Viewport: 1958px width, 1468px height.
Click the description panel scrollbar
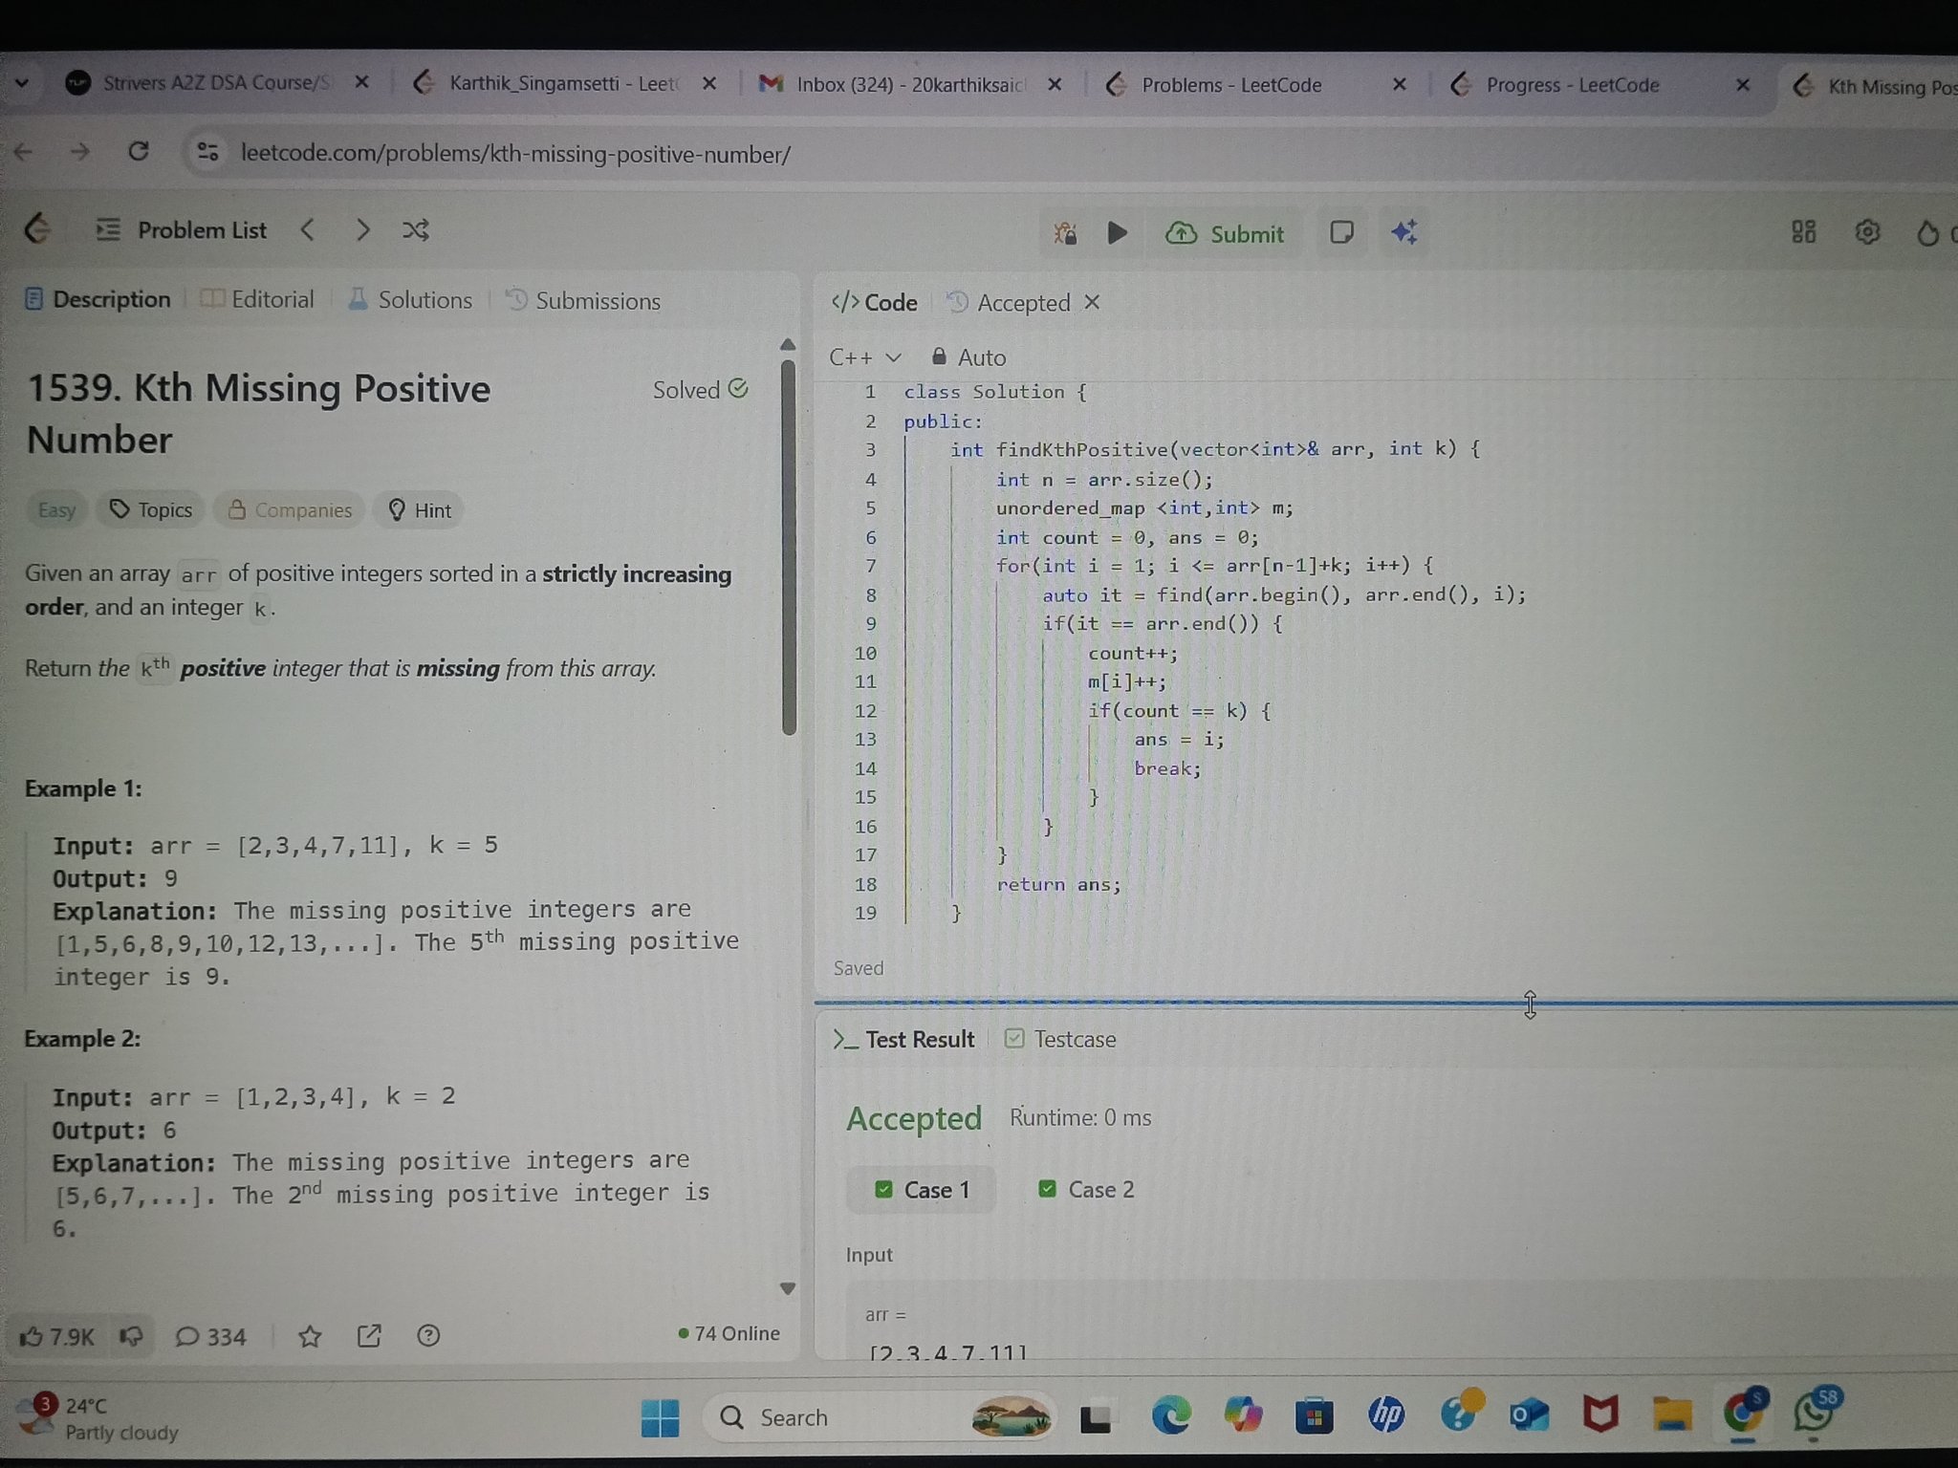click(x=789, y=545)
